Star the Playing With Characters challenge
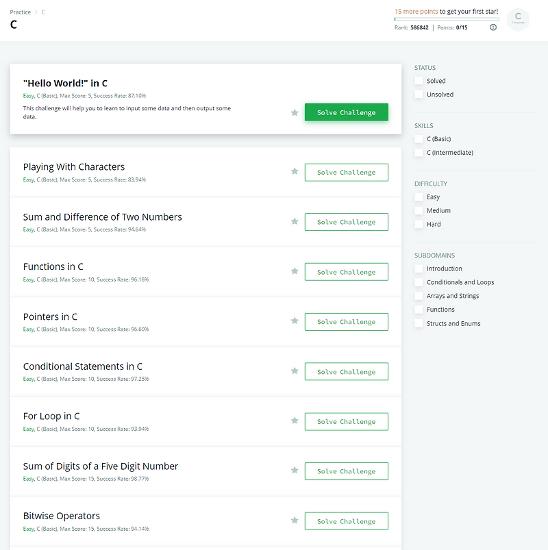The image size is (548, 550). coord(295,172)
